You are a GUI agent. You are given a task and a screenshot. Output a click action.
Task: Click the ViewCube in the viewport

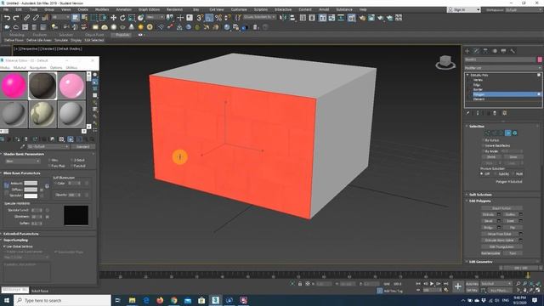tap(445, 62)
